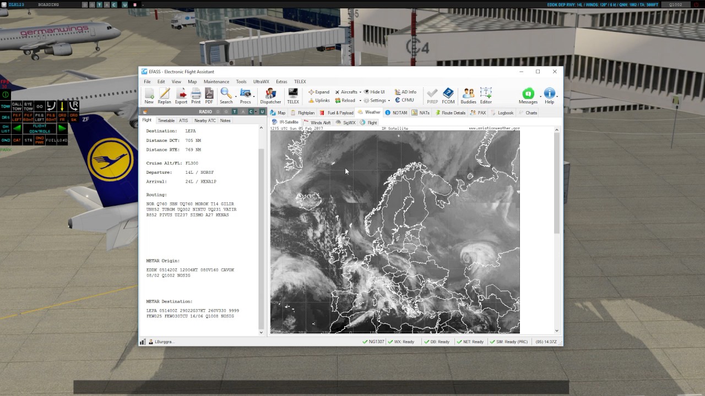Select the ATIS tab in left panel
The width and height of the screenshot is (705, 396).
(x=183, y=120)
